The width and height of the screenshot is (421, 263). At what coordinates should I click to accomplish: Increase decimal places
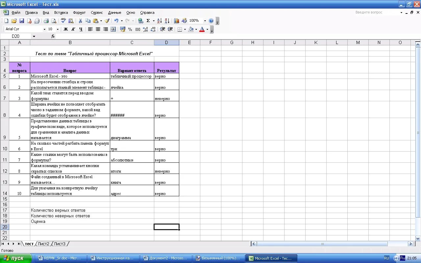(x=145, y=29)
